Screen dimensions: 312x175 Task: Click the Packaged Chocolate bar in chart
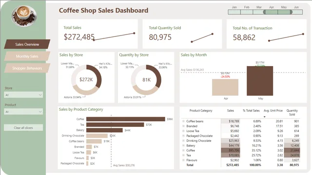(x=87, y=163)
